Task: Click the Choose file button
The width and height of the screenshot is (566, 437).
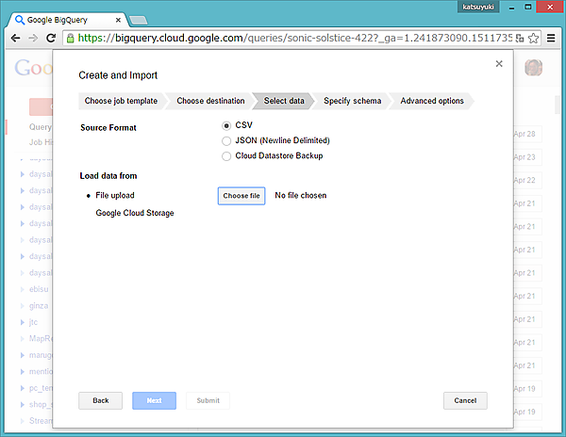Action: point(241,196)
